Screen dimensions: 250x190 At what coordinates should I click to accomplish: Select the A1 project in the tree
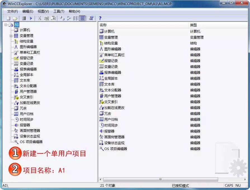tap(16, 25)
